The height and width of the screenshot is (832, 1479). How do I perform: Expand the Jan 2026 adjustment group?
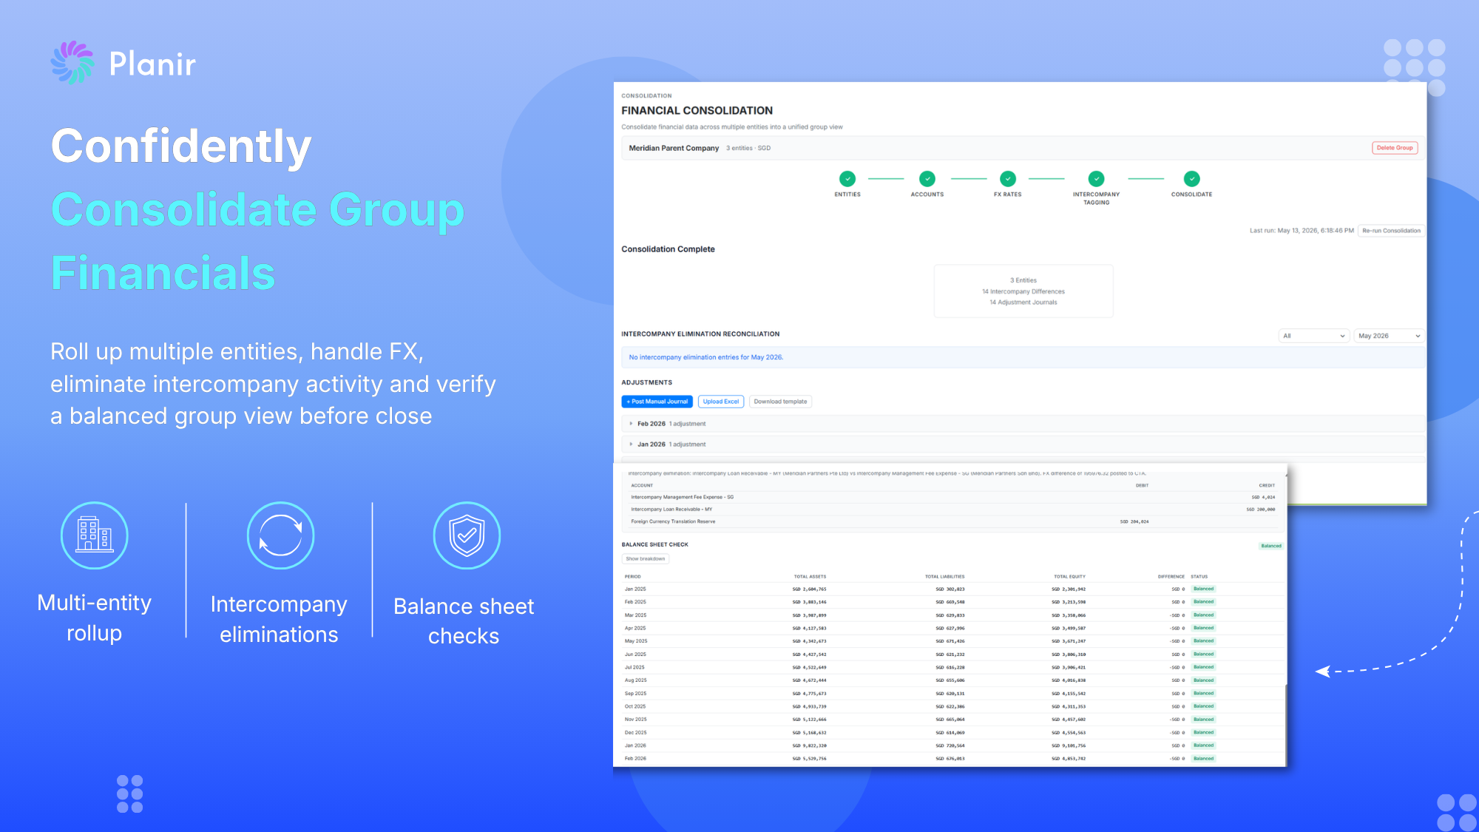pos(1023,444)
